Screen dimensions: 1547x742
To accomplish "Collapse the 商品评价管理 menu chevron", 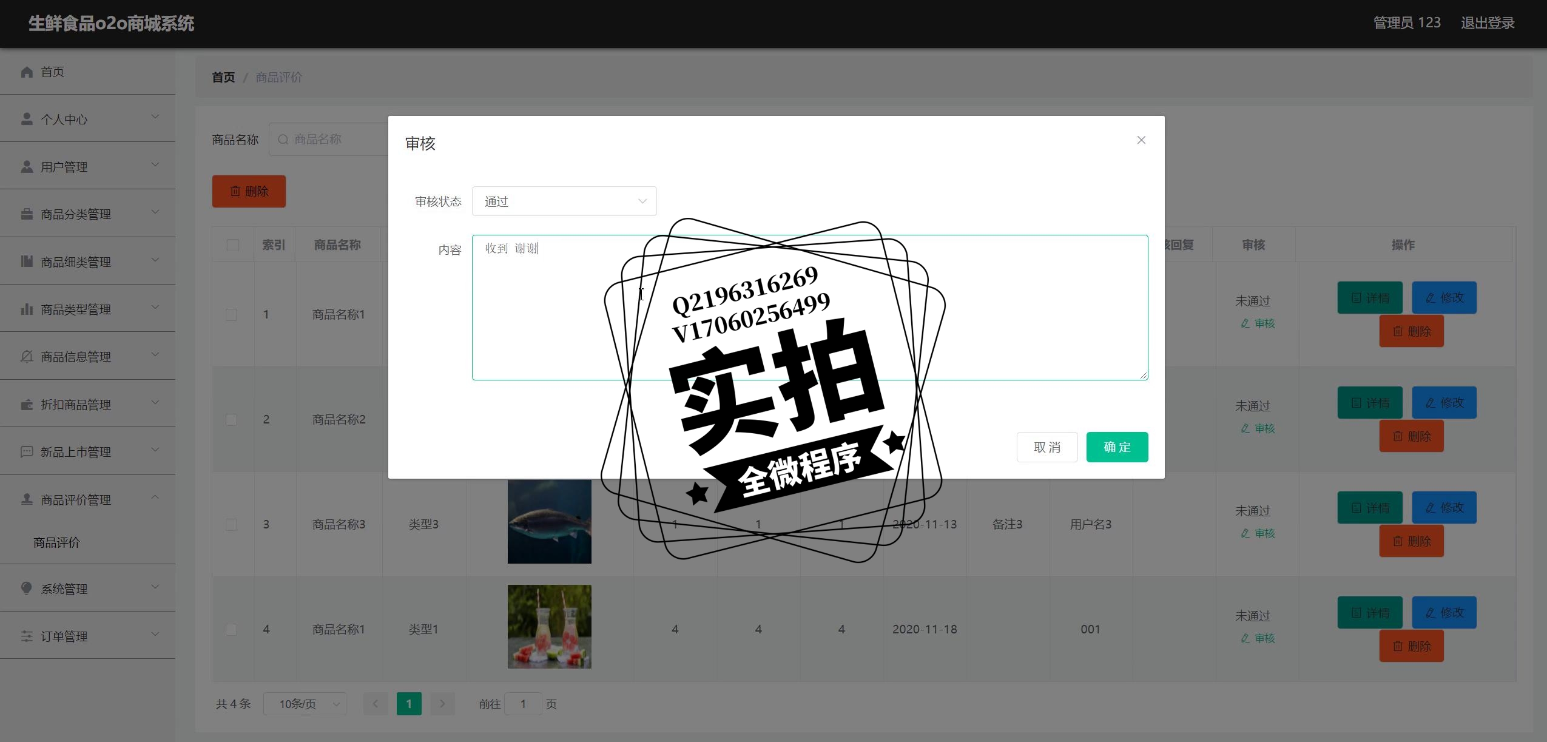I will tap(155, 497).
